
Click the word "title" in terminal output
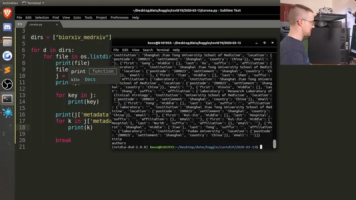point(117,139)
